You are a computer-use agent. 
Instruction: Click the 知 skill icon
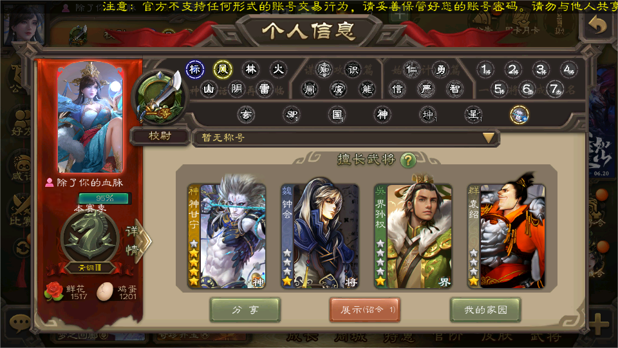[x=324, y=70]
